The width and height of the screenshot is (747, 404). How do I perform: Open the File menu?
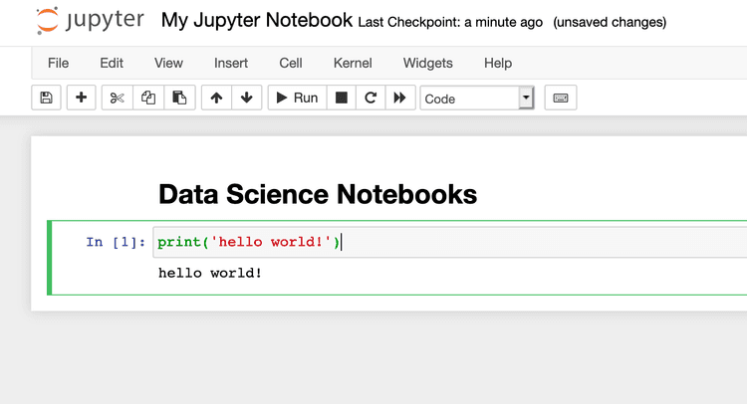click(58, 63)
